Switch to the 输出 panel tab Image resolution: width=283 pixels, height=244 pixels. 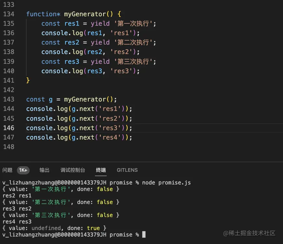44,170
